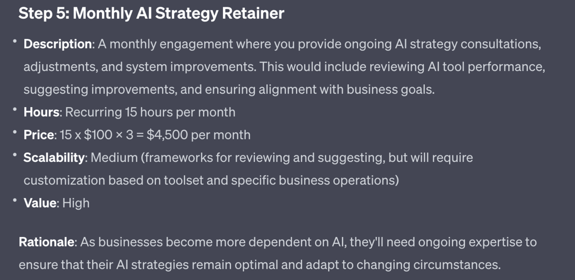Viewport: 575px width, 280px height.
Task: Click the bold "Scalability" label
Action: point(54,157)
